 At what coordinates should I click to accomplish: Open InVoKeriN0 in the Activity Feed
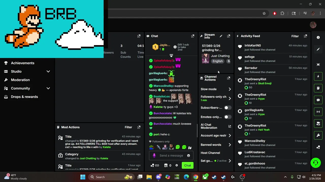(253, 45)
